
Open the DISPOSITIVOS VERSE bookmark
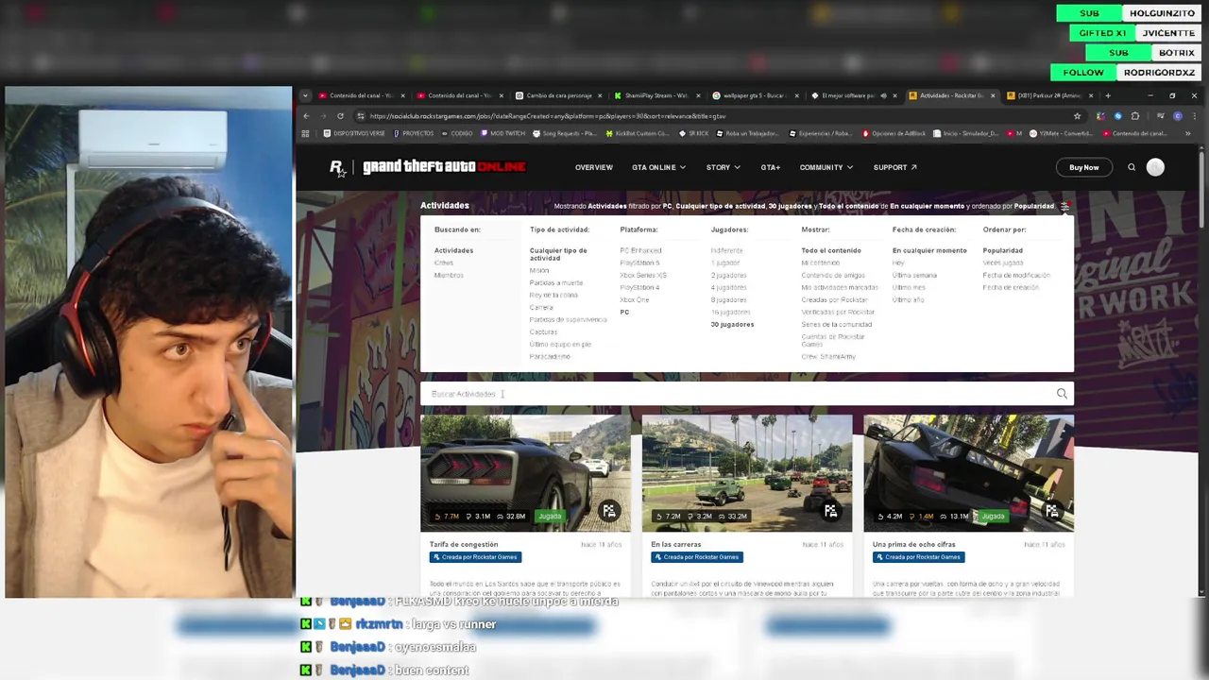pos(354,133)
